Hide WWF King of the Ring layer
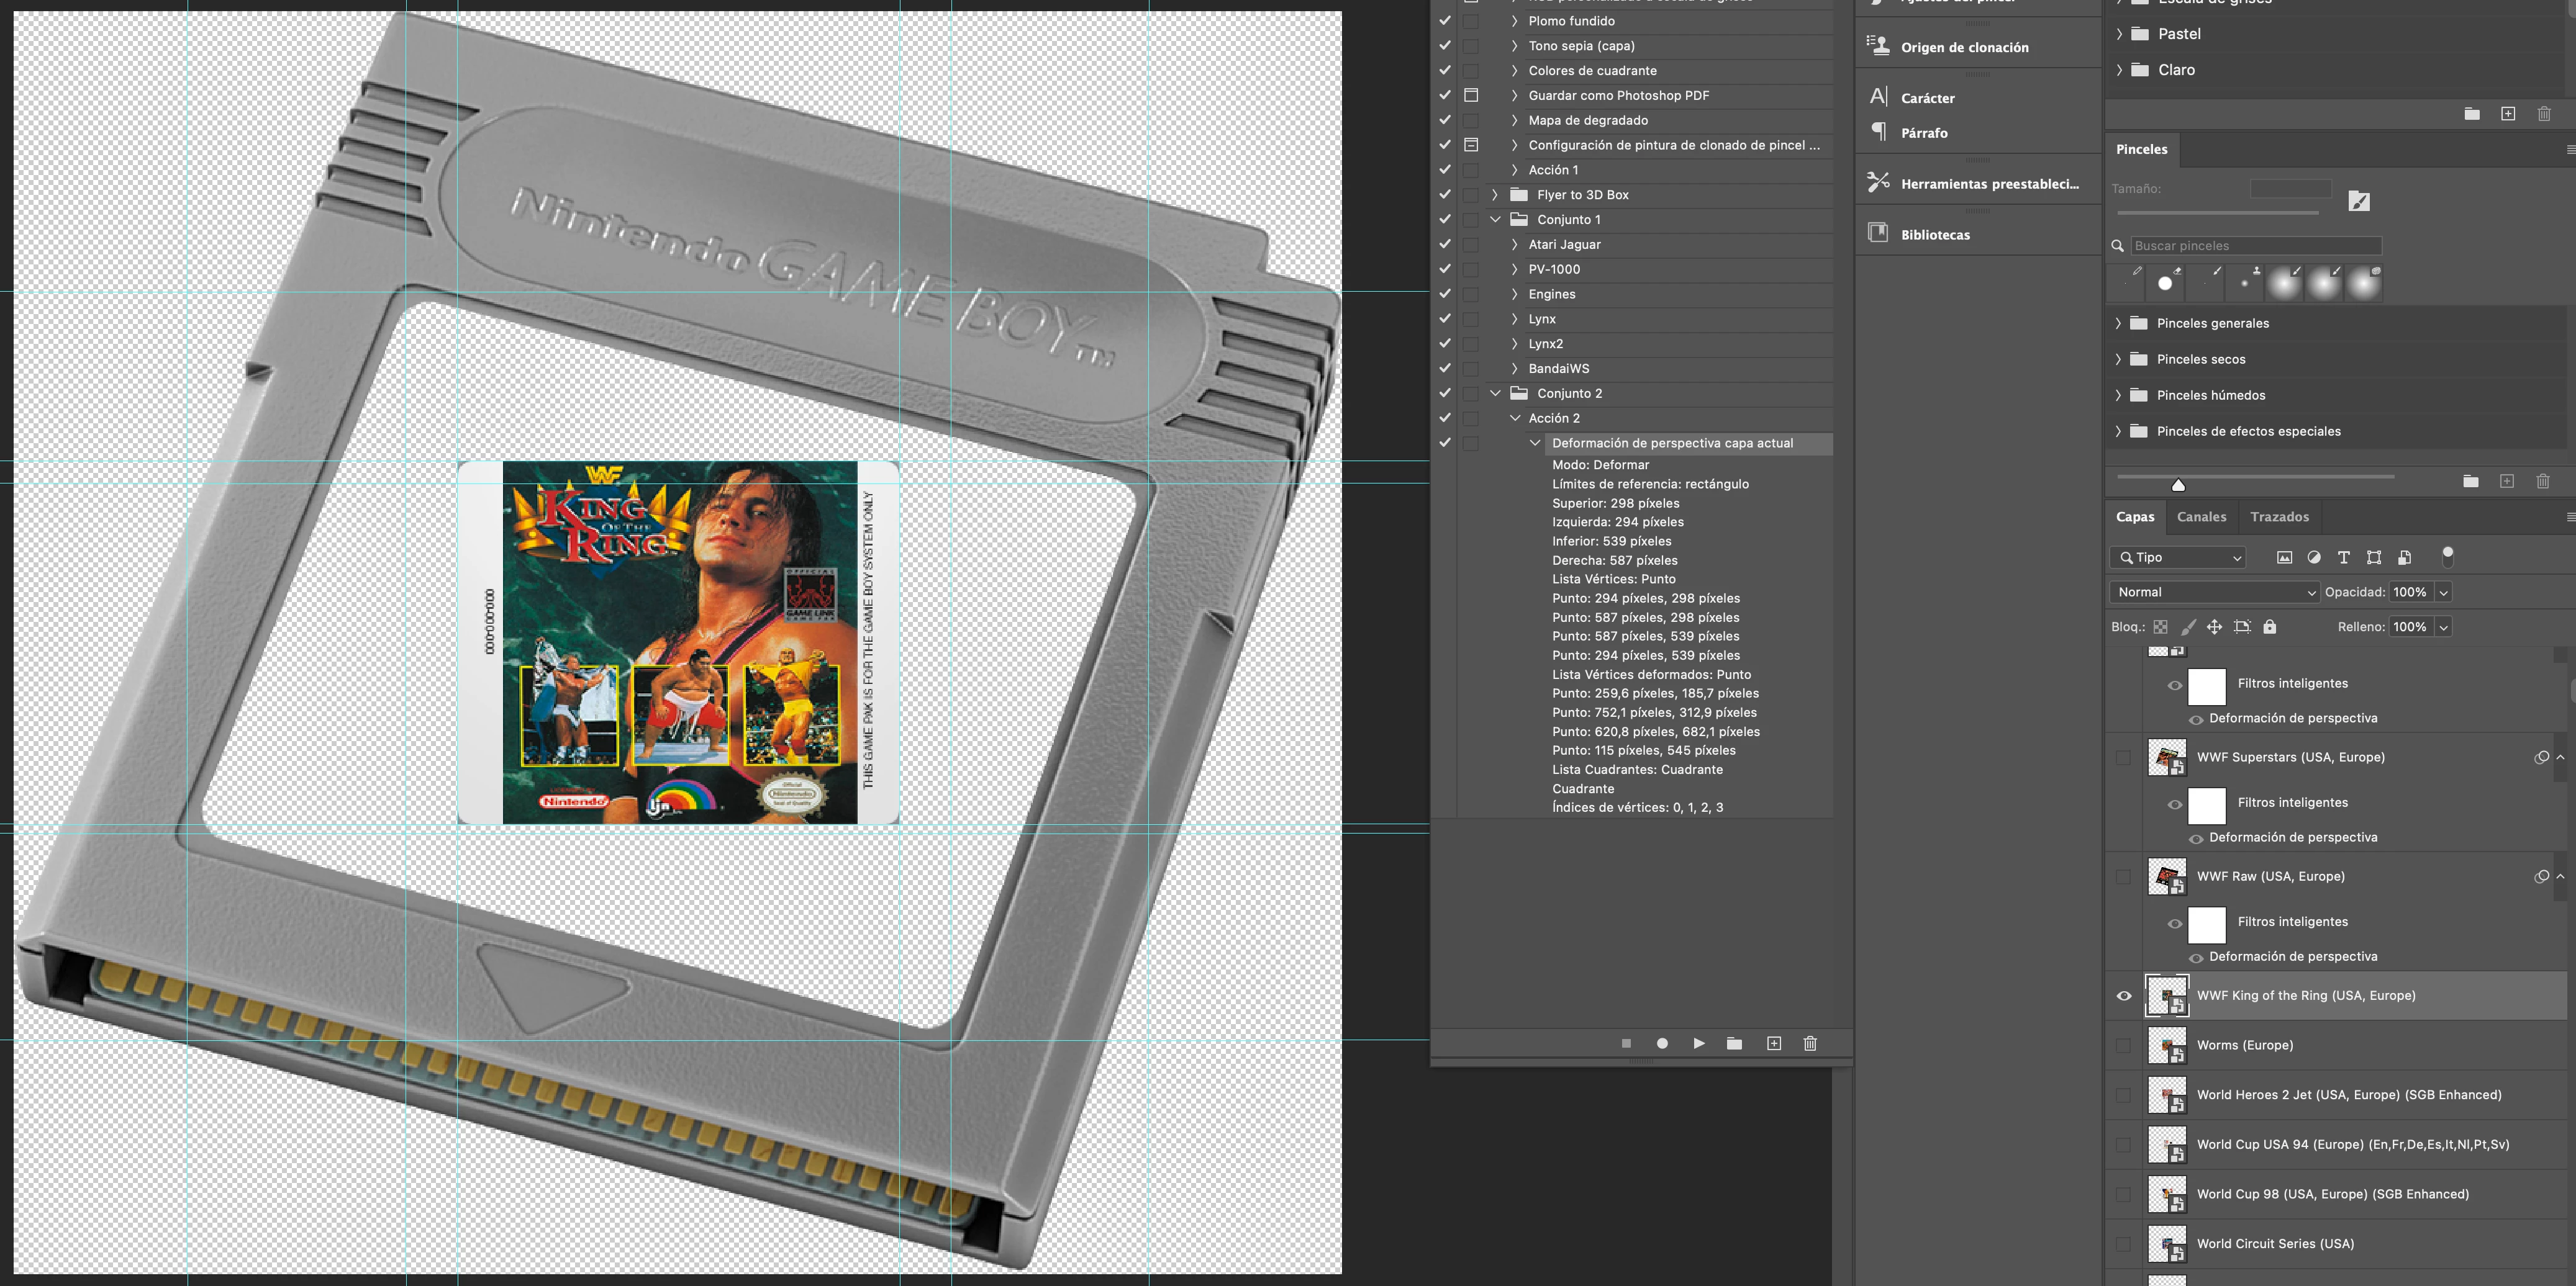Image resolution: width=2576 pixels, height=1286 pixels. (x=2124, y=996)
